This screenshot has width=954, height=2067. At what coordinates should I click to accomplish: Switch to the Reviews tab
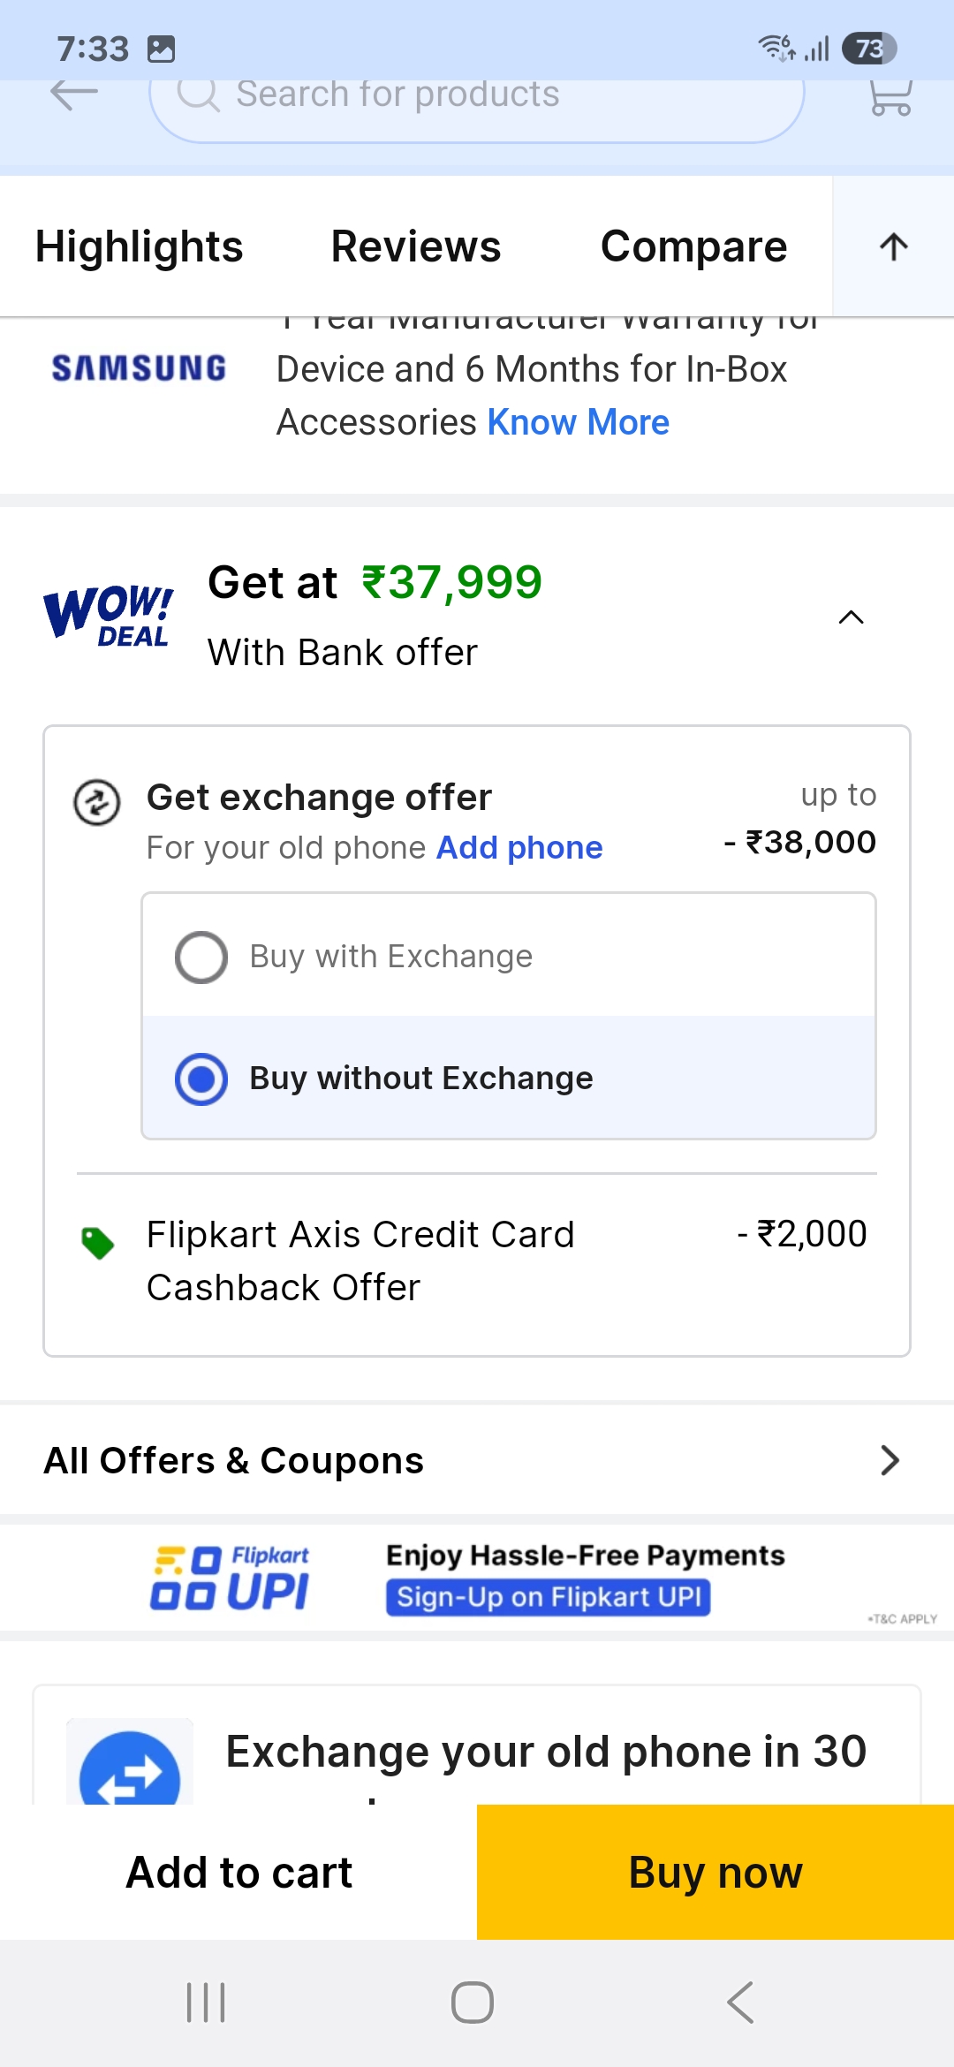[x=416, y=246]
